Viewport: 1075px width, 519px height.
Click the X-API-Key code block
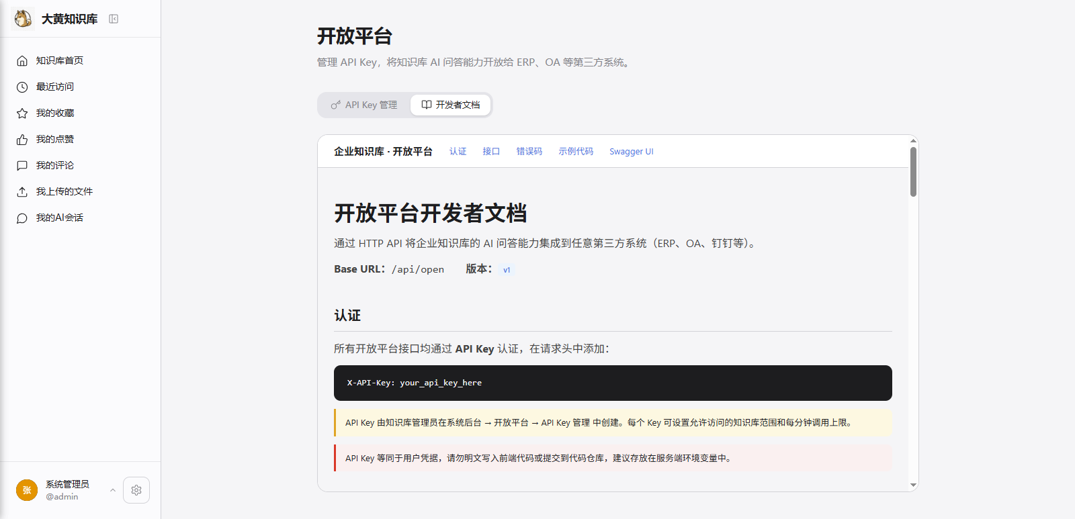coord(613,383)
